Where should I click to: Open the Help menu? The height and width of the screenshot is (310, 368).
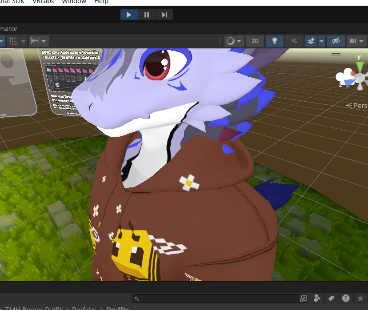point(101,2)
